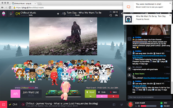Favorite the room with the star icon

[x=58, y=14]
